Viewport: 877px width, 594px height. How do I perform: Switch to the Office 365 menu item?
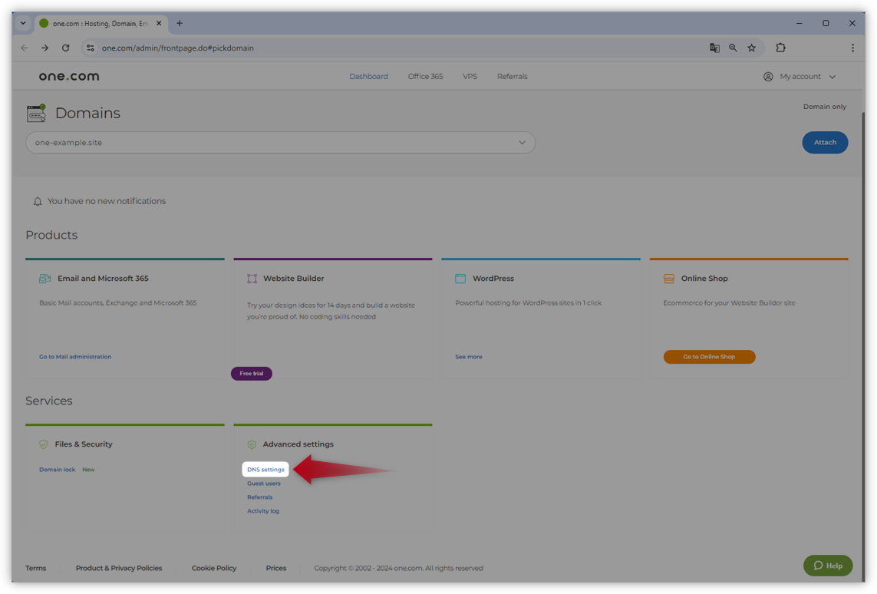tap(425, 76)
